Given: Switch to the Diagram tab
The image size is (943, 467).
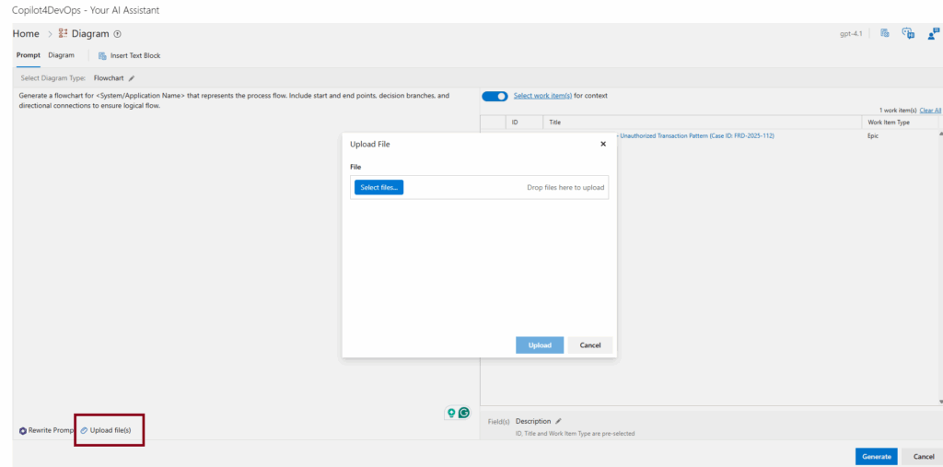Looking at the screenshot, I should [62, 55].
